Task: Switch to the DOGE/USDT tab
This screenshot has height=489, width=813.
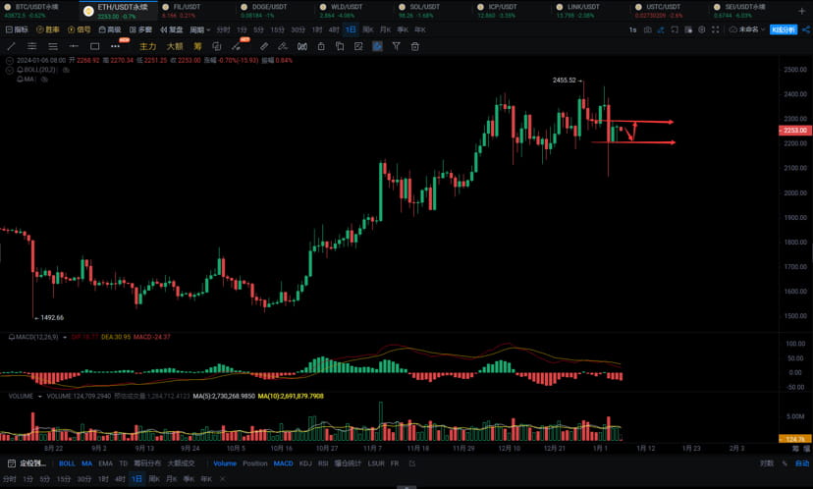Action: click(275, 11)
